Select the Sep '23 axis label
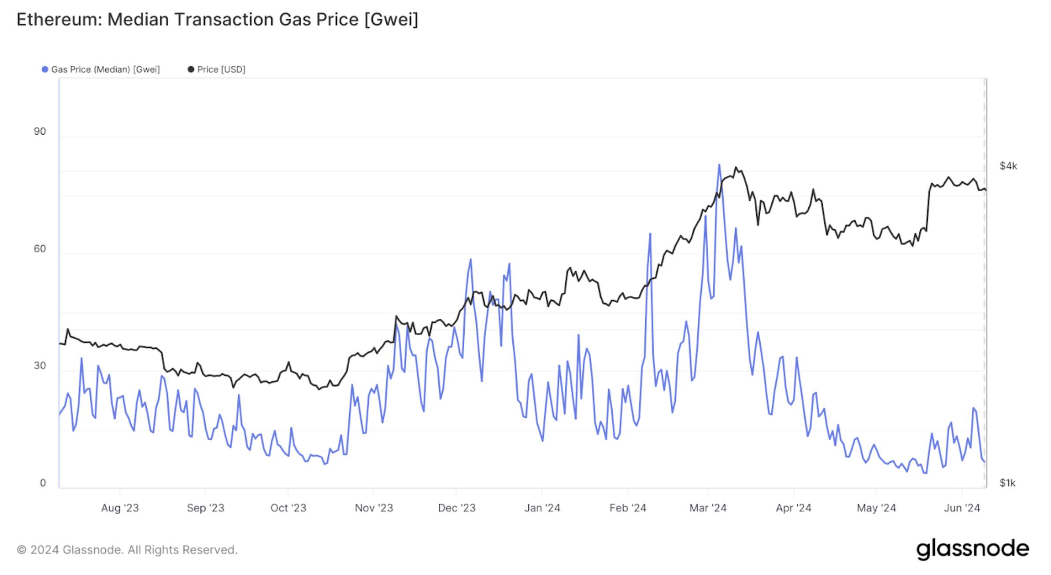This screenshot has width=1051, height=575. tap(205, 508)
